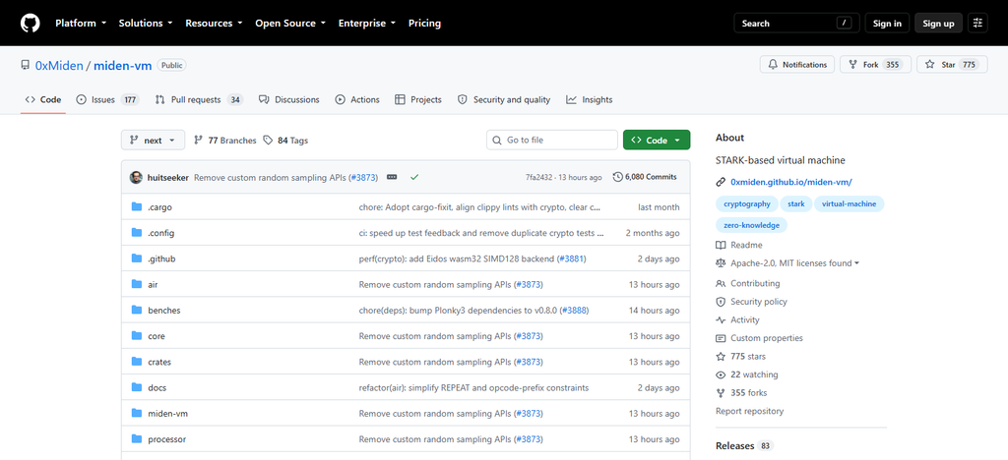Click the folder icon for the .github row

136,258
